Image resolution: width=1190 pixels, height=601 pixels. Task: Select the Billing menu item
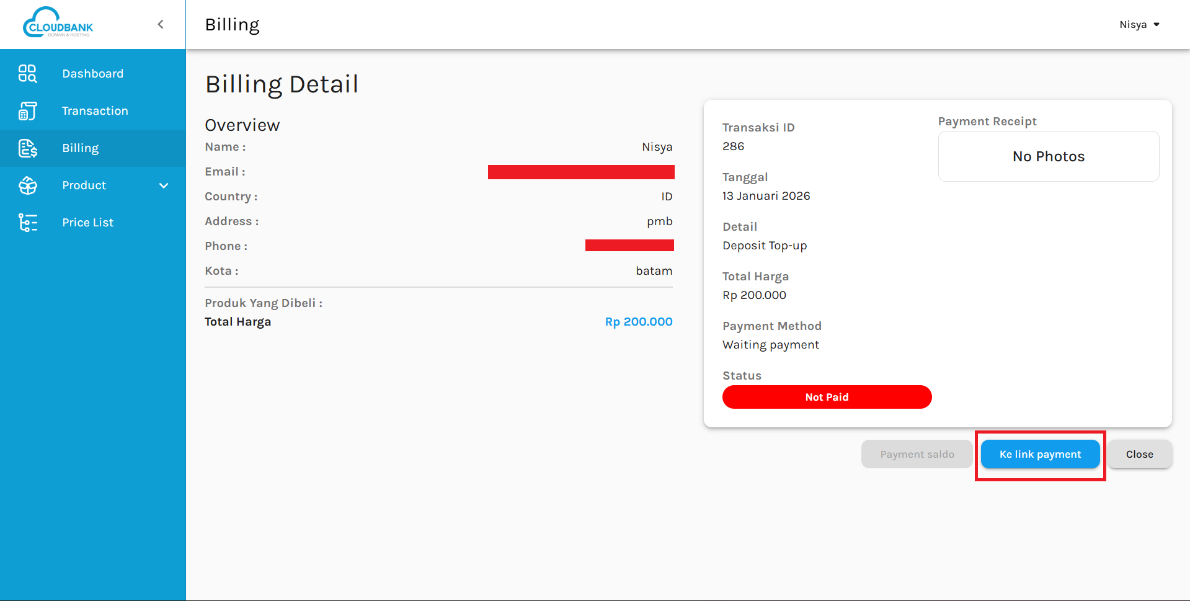(x=80, y=148)
